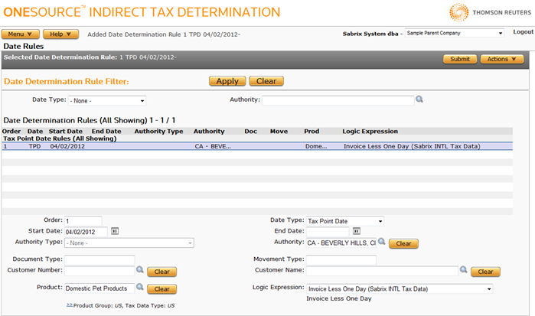Click the Product lookup magnifier icon
The image size is (535, 316).
tap(139, 288)
